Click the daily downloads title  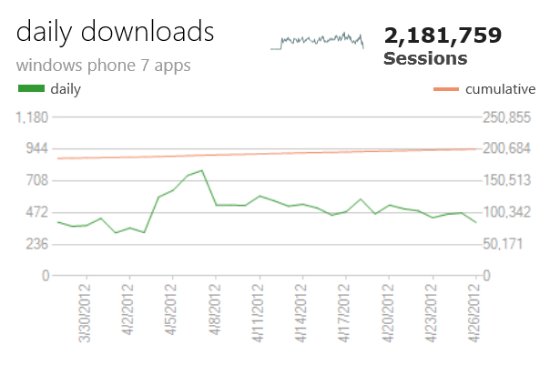[116, 32]
